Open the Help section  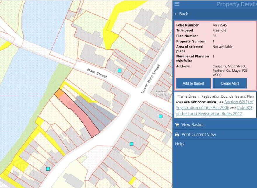pos(179,144)
